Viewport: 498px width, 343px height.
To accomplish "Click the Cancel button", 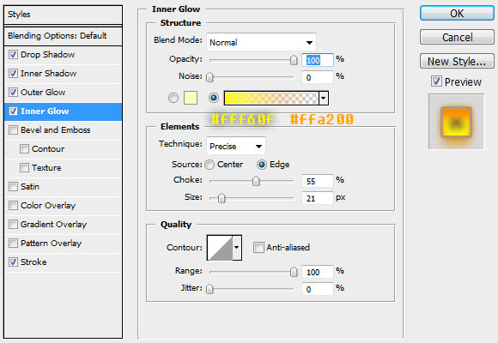I will (457, 37).
